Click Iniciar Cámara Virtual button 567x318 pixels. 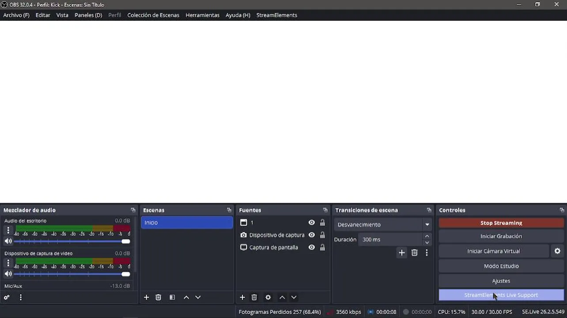pos(494,251)
